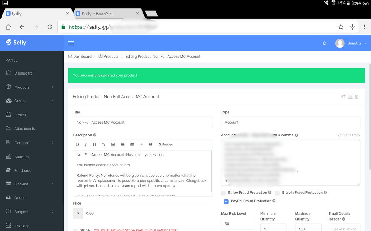Click the Dashboard breadcrumb link
Screen dimensions: 371x231
[80, 56]
